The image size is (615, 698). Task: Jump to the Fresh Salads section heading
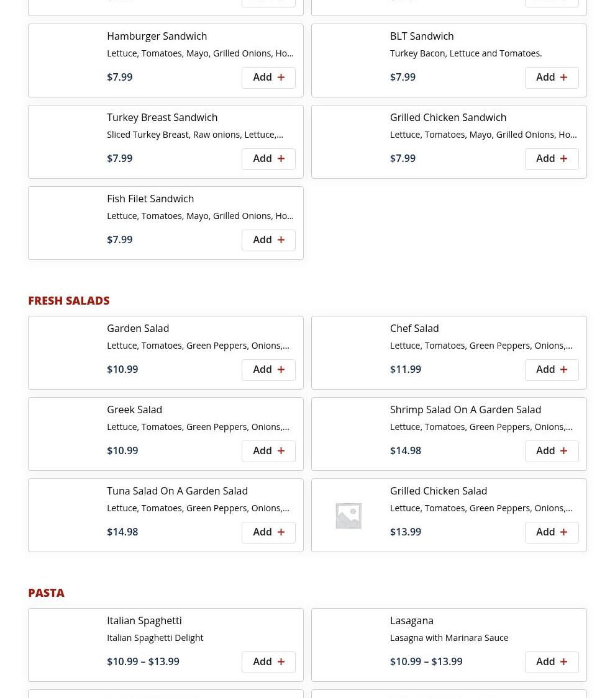(69, 300)
